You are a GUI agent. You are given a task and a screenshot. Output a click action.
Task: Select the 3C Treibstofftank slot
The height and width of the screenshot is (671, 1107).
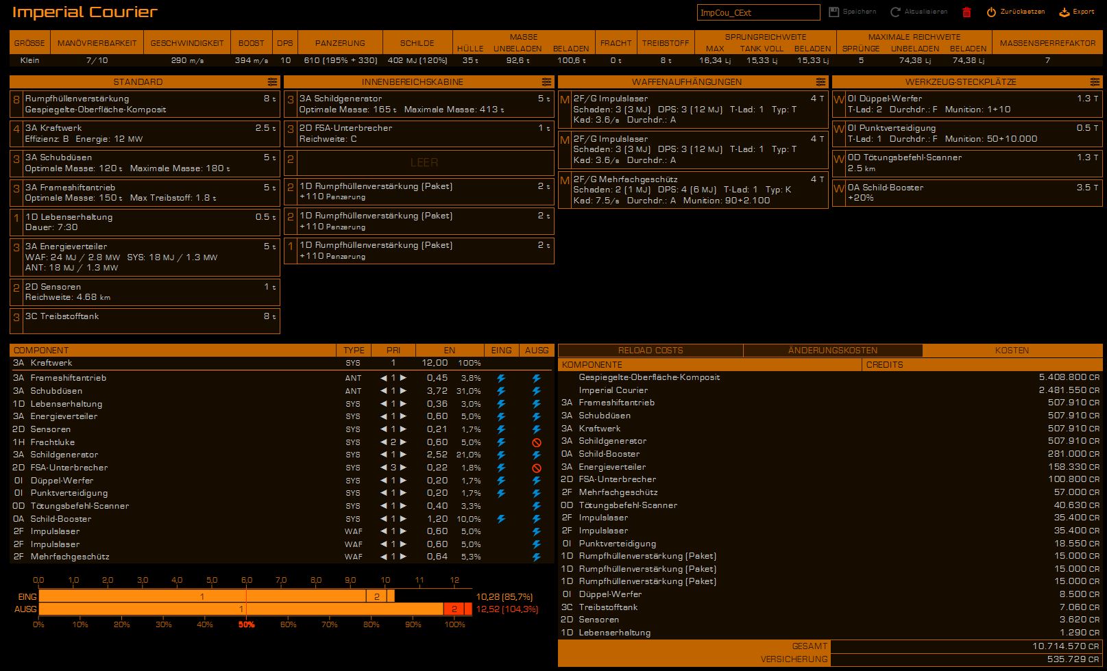(145, 322)
